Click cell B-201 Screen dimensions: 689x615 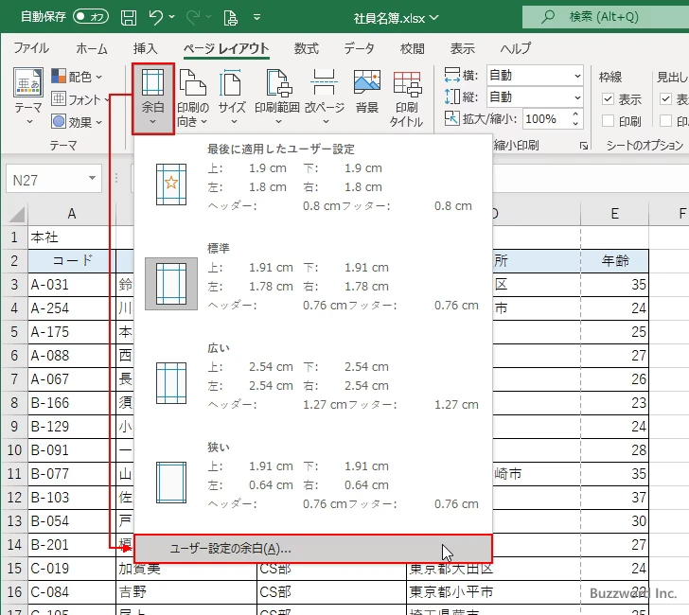pos(72,545)
